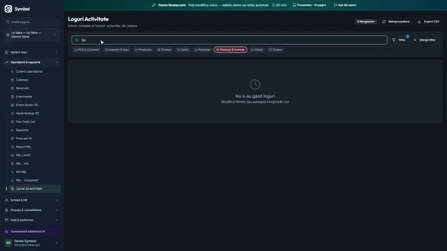Click the Hartă festival 3D pin icon
This screenshot has width=447, height=251.
point(13,113)
